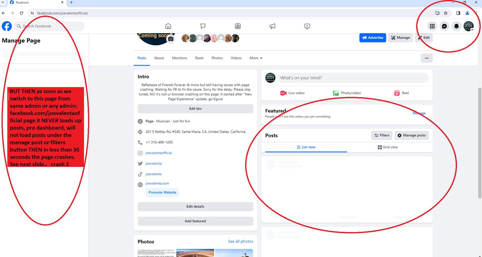Open the desert landscape photo thumbnail
This screenshot has height=257, width=482.
[194, 253]
